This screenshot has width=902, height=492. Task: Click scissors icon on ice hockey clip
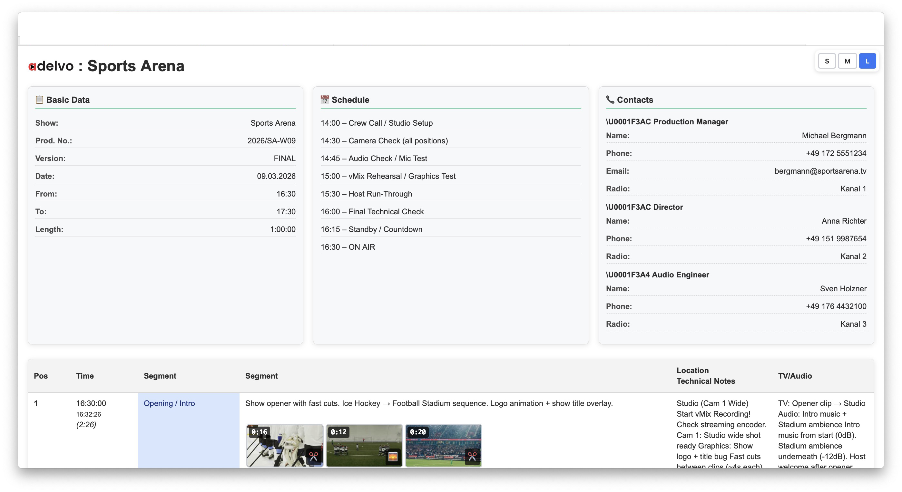pyautogui.click(x=313, y=456)
